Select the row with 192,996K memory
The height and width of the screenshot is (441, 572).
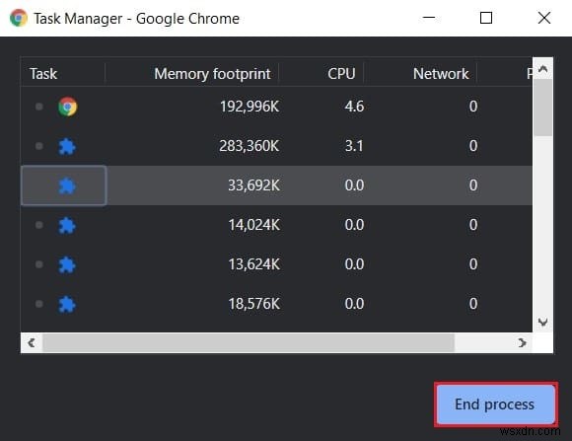click(x=276, y=107)
